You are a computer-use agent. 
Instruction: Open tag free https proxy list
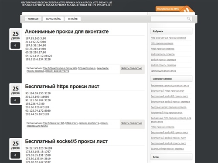pos(54,123)
